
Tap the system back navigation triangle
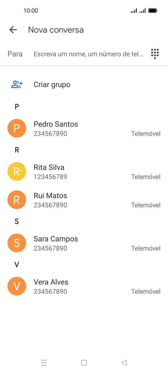[124, 363]
